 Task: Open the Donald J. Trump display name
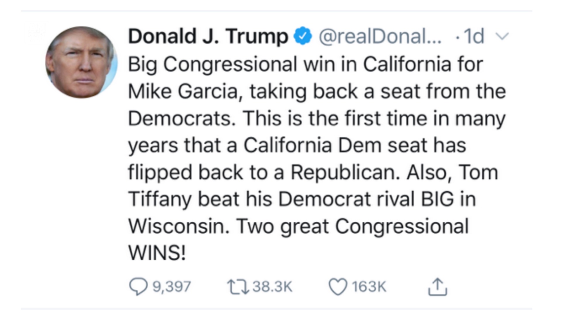(x=208, y=36)
